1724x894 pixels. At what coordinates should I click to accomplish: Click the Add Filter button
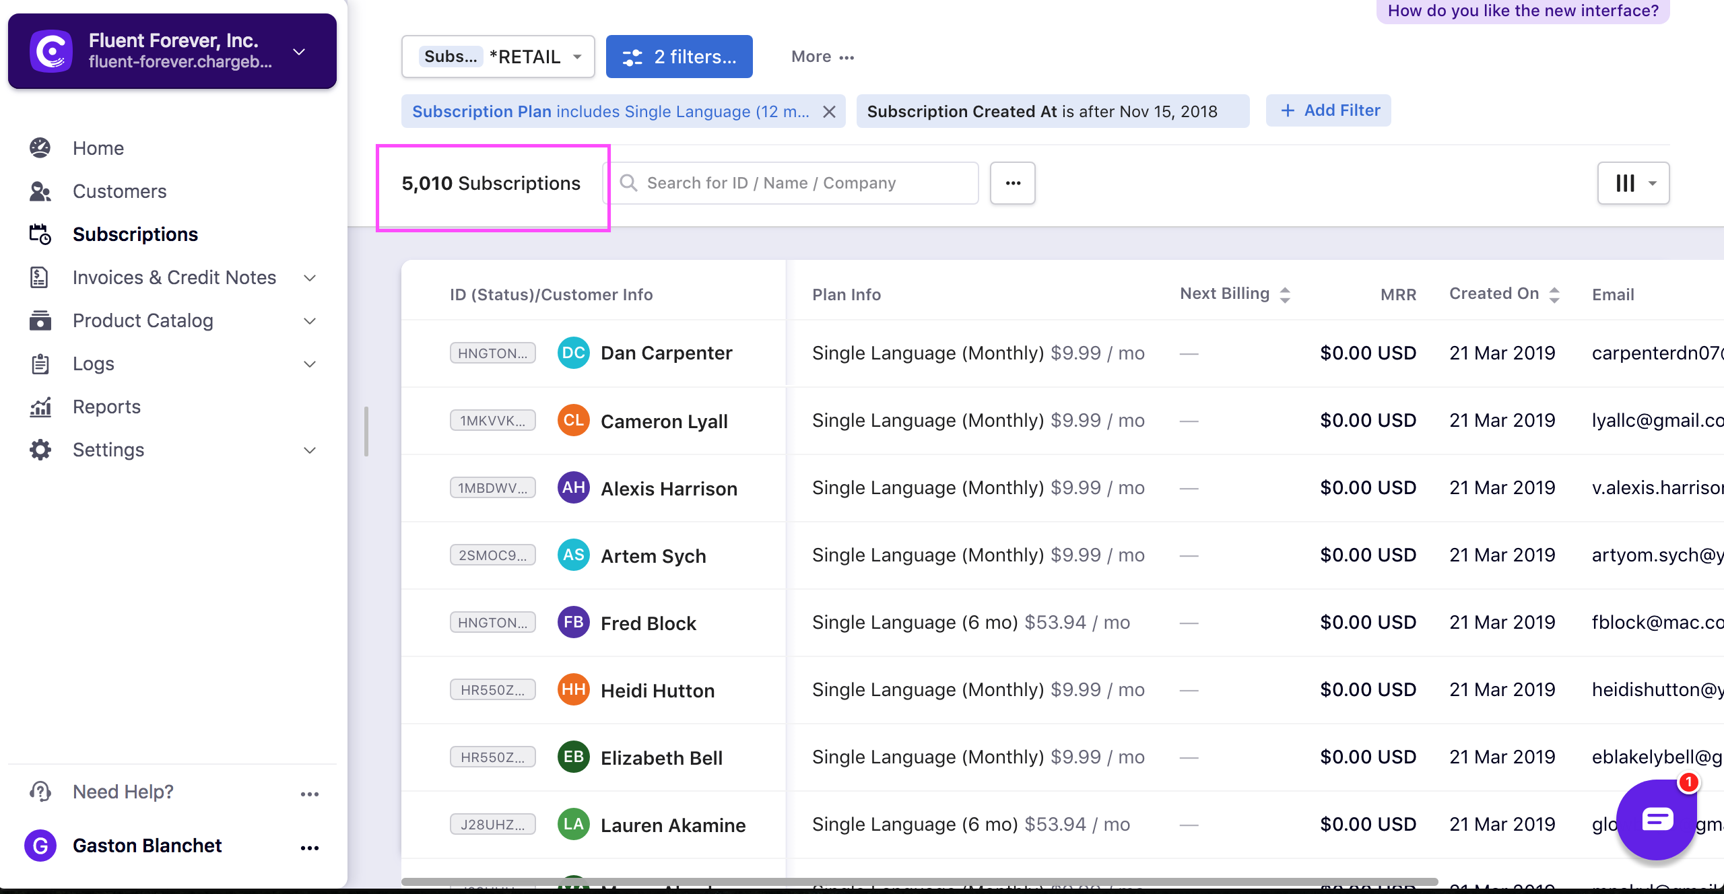(1329, 110)
